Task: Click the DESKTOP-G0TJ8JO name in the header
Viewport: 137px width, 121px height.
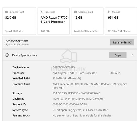Action: tap(17, 41)
